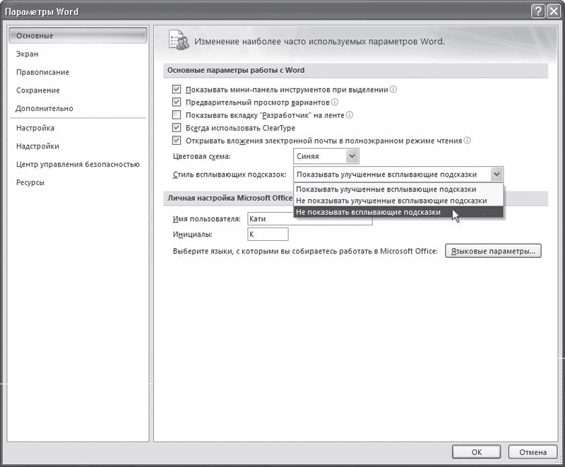Click info icon beside email attachments option
565x467 pixels.
pyautogui.click(x=467, y=141)
